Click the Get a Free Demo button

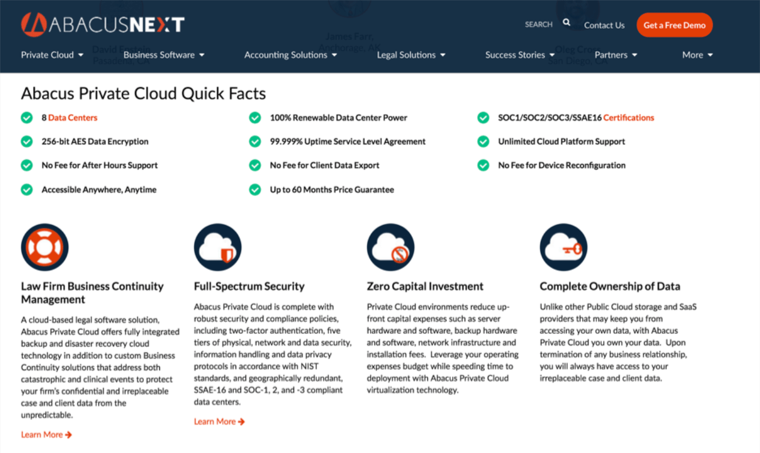tap(674, 25)
